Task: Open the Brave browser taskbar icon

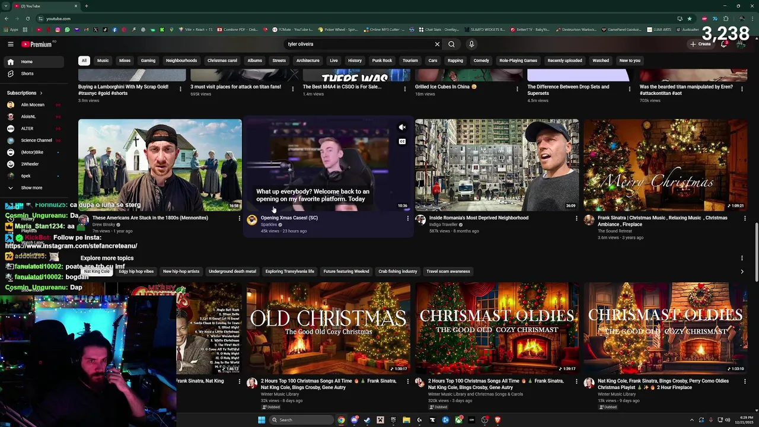Action: 498,420
